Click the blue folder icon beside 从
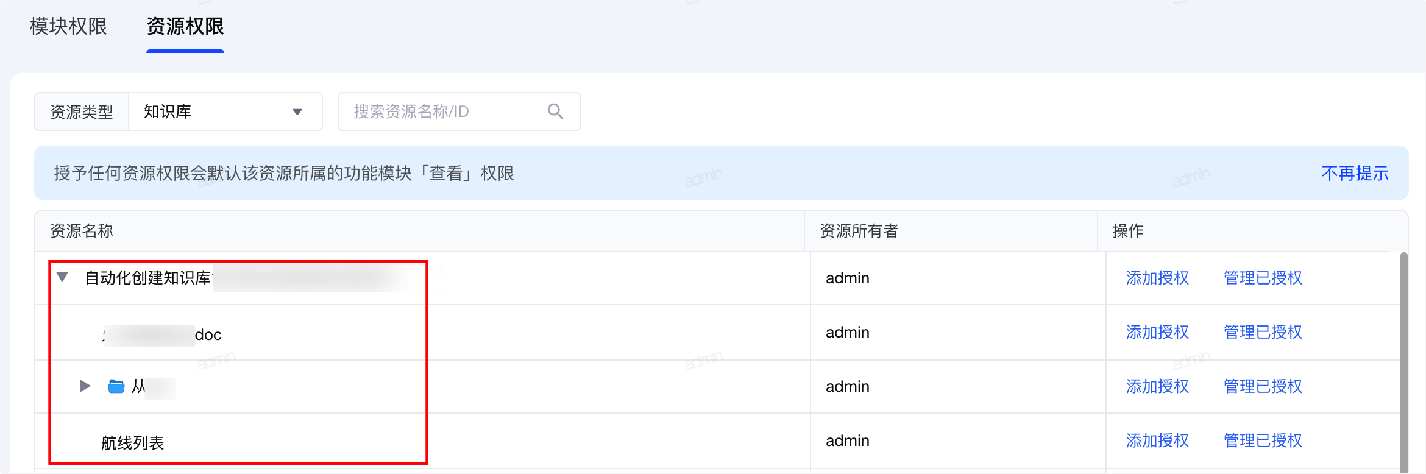This screenshot has width=1426, height=474. pos(116,386)
